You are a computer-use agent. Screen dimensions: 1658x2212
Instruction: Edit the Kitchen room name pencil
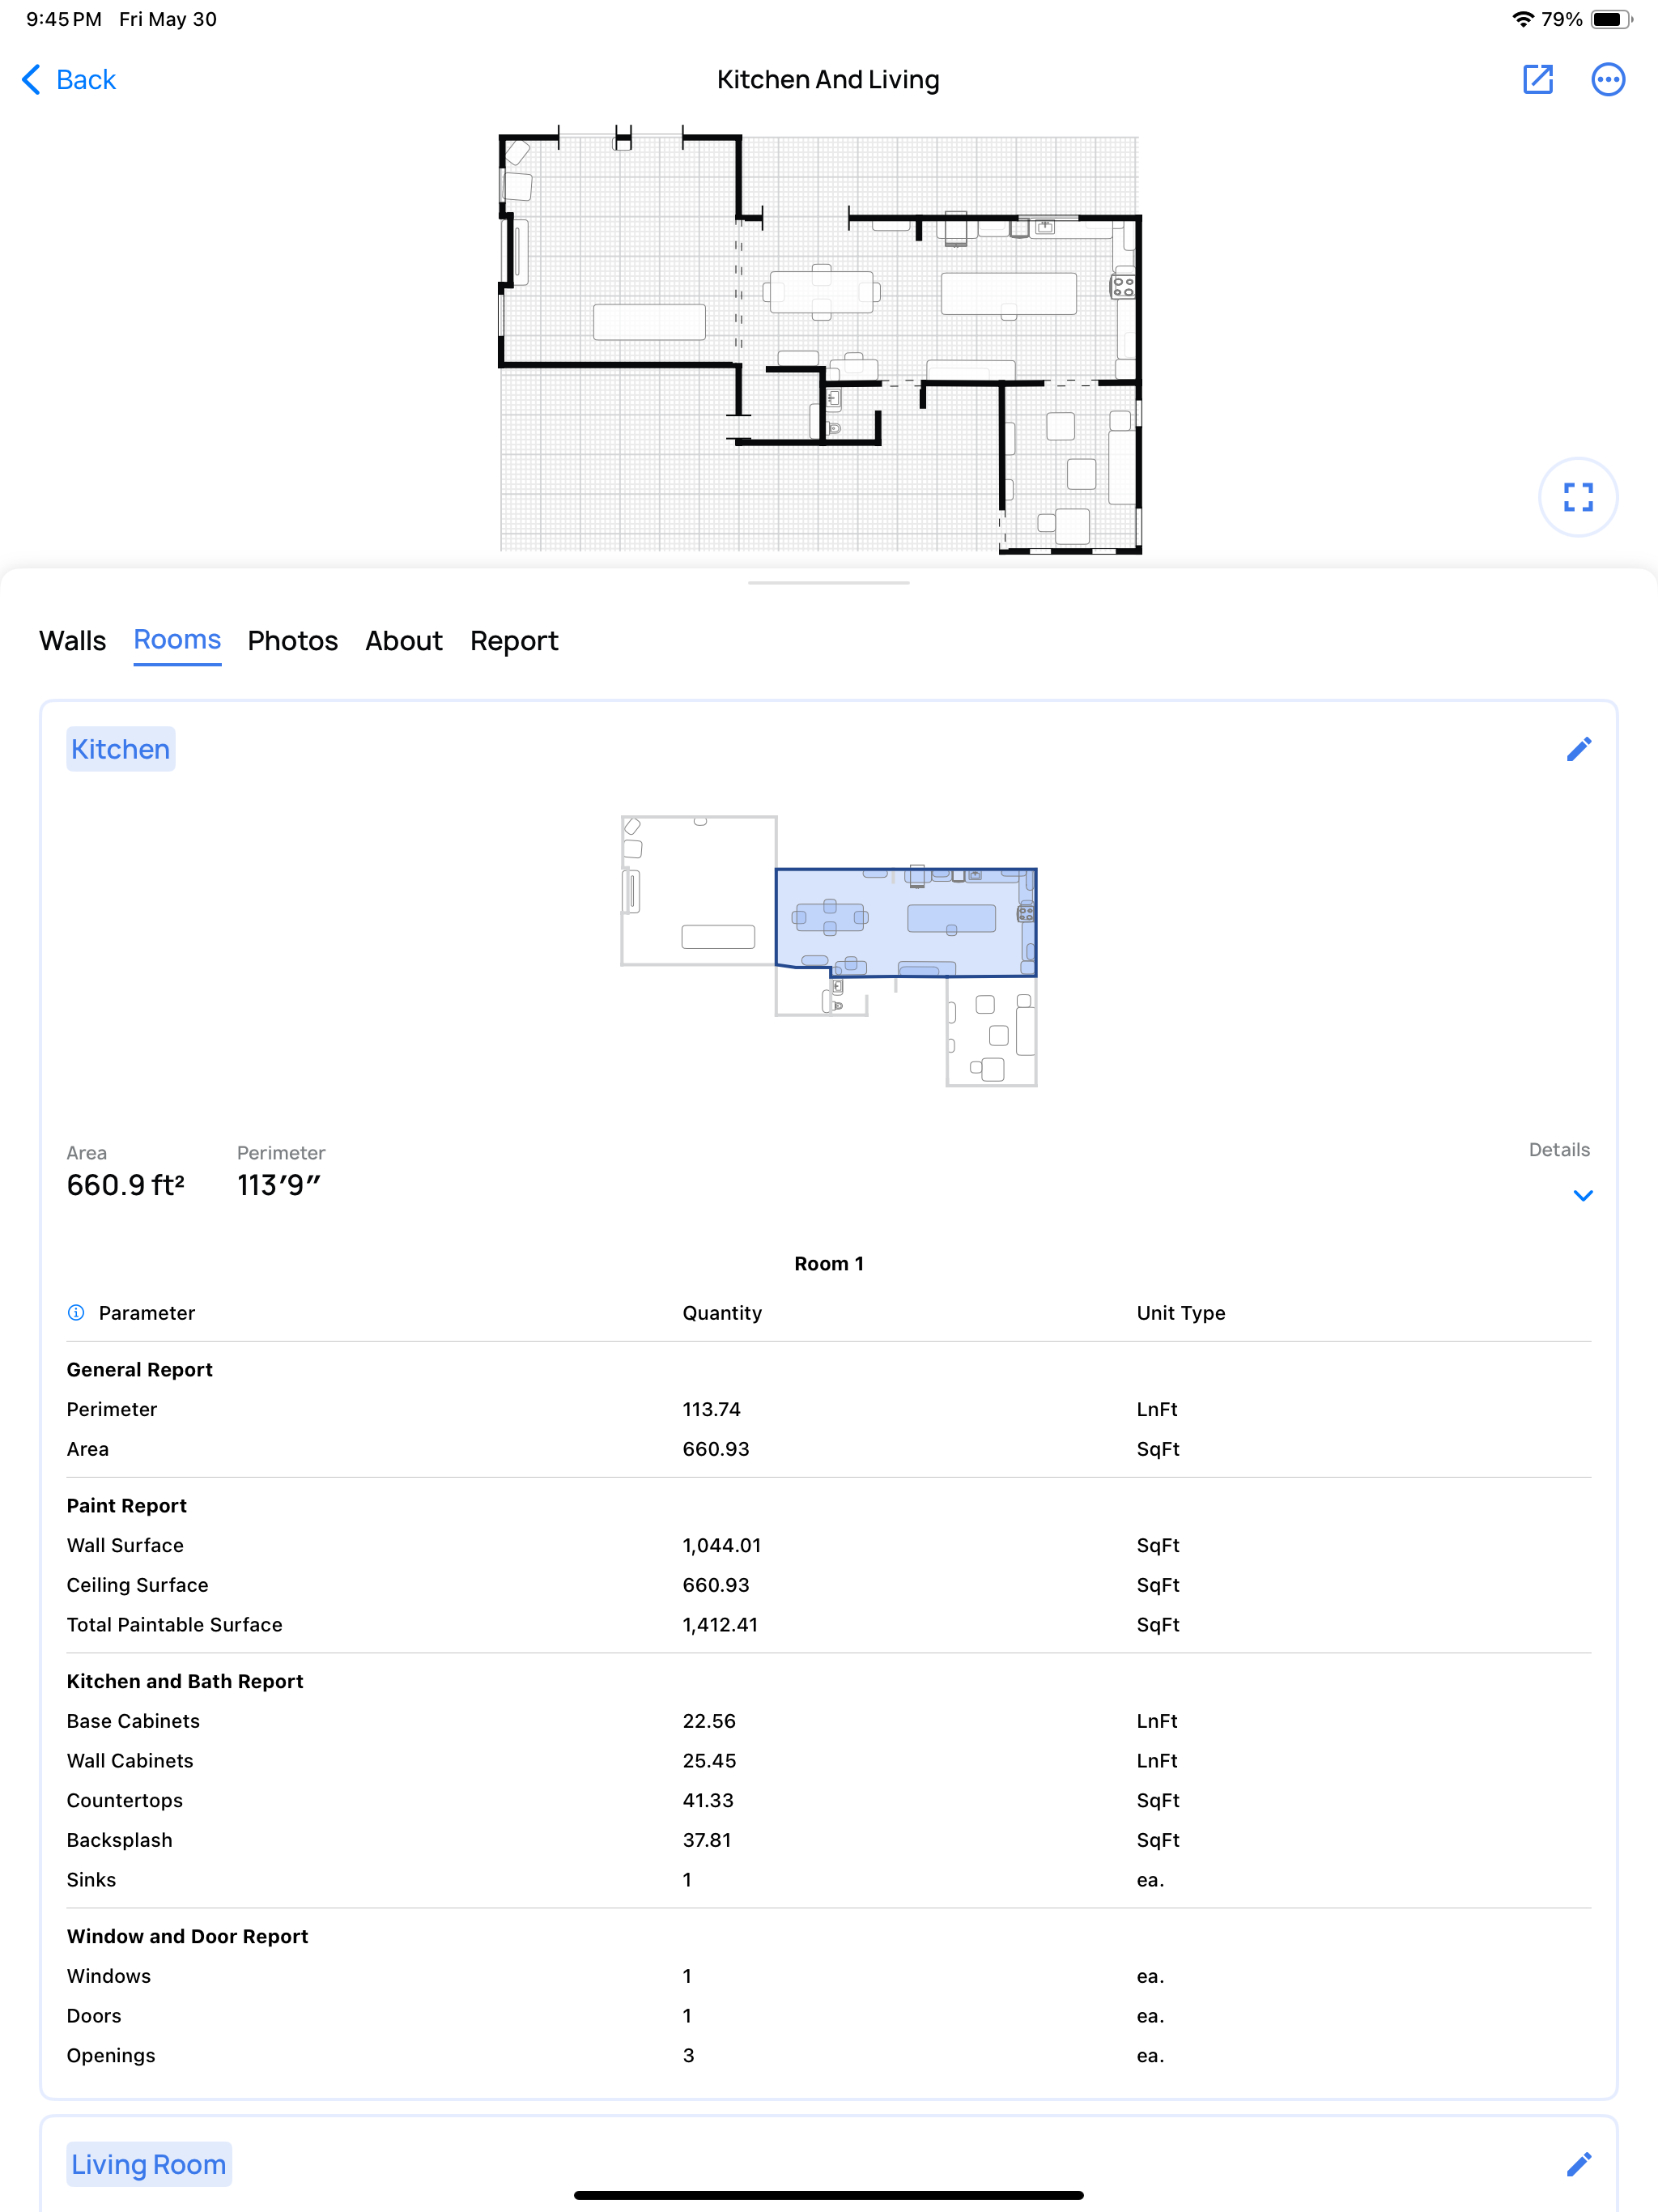(1578, 749)
